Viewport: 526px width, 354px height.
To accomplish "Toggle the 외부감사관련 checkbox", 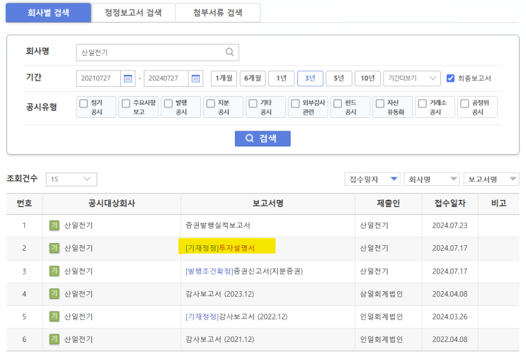I will (x=295, y=103).
